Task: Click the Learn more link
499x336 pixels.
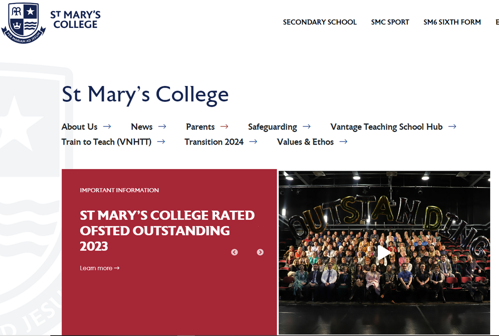Action: 100,268
